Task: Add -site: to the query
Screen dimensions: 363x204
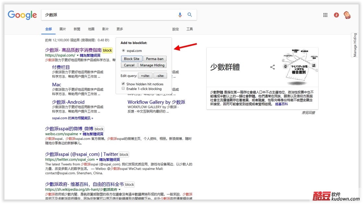Action: [160, 76]
